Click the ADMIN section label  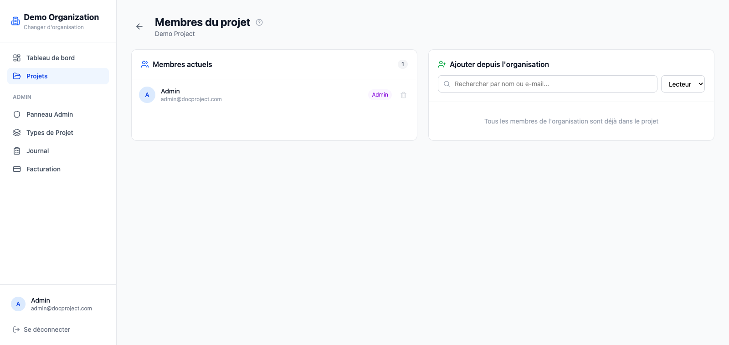pyautogui.click(x=22, y=97)
